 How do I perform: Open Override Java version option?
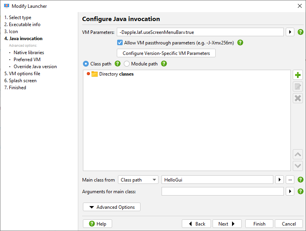click(x=35, y=67)
